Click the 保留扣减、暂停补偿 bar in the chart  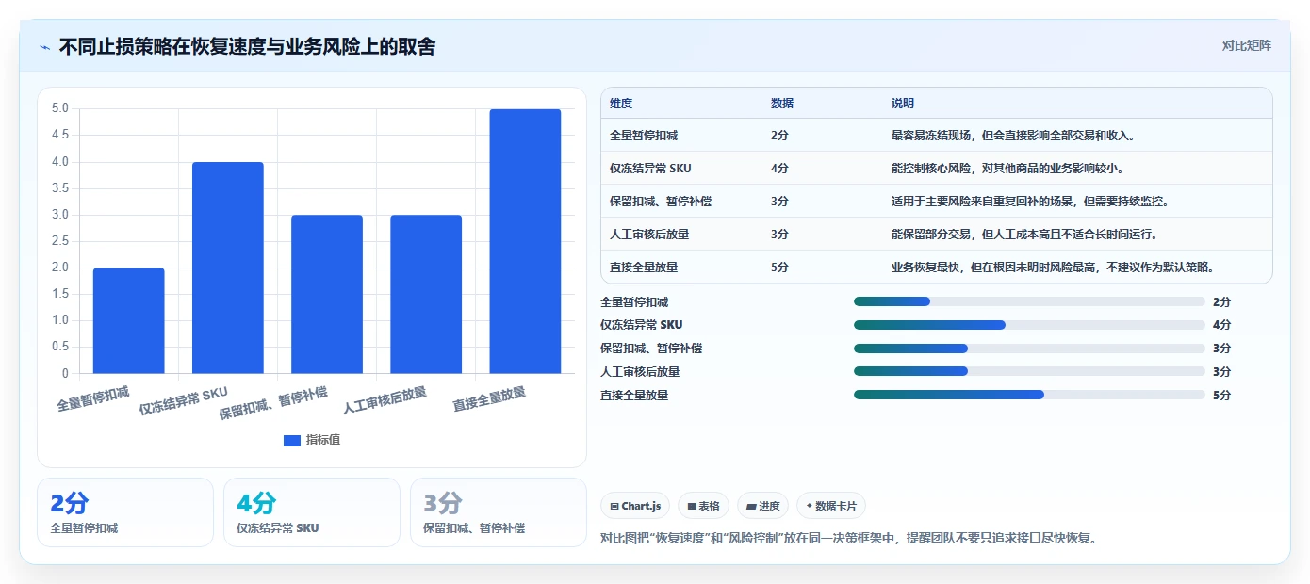[327, 294]
